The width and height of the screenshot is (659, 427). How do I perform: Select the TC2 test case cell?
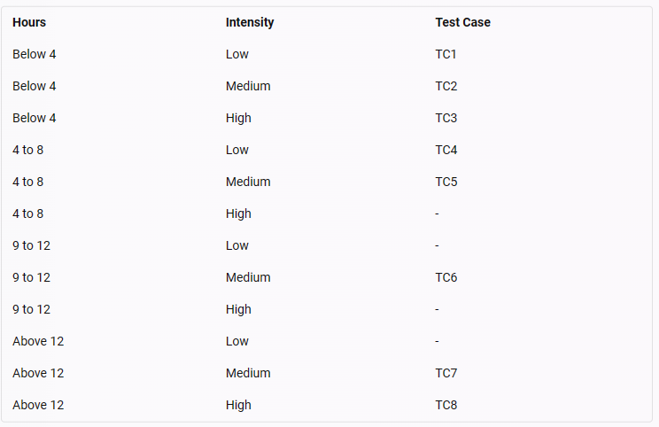coord(446,86)
